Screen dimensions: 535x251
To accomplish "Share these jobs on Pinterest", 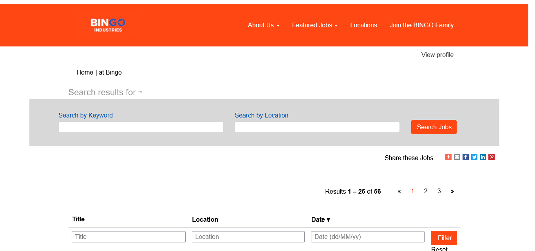I will 492,157.
